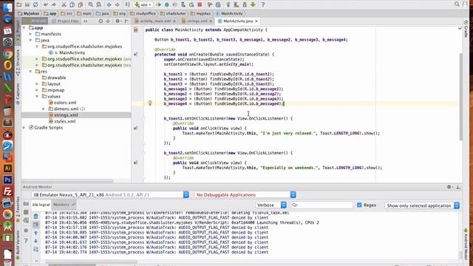Close the MainActivity.java tab
Screen dimensions: 473x266
(x=256, y=21)
